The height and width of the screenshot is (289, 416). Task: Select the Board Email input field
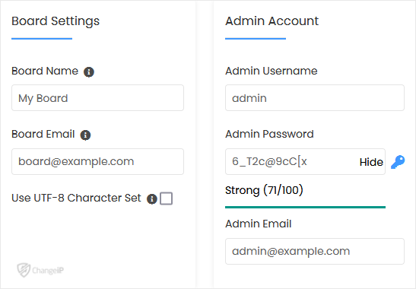click(97, 162)
